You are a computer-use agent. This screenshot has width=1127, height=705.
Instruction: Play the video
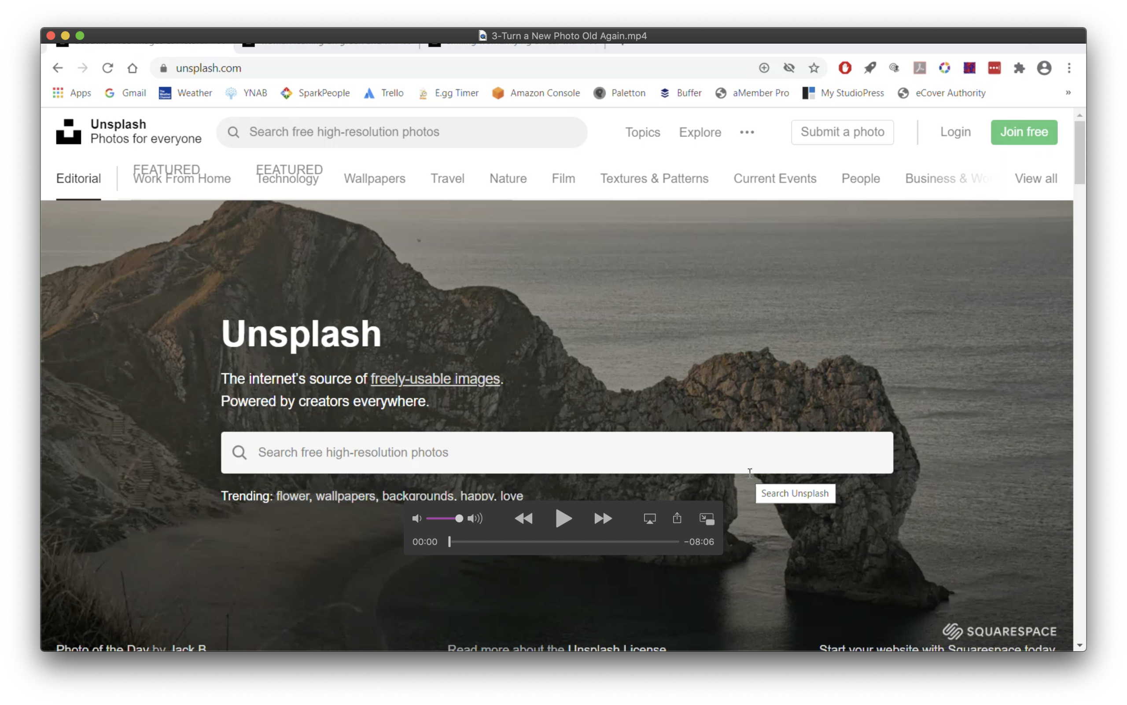[563, 518]
